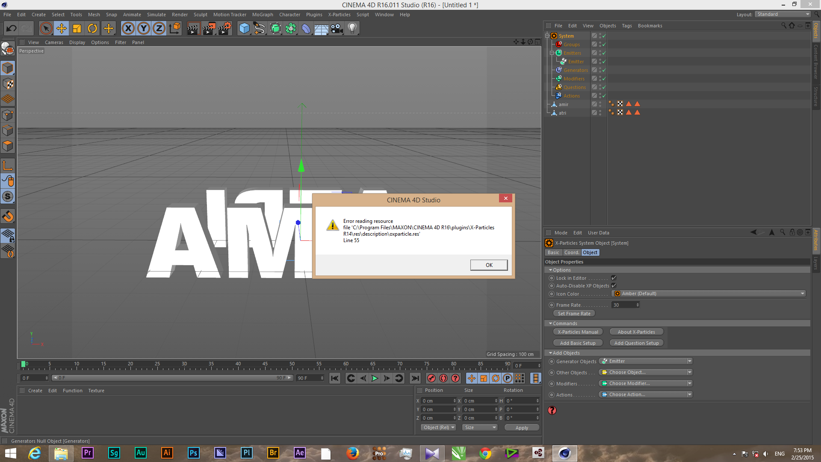
Task: Go to end of animation
Action: pos(415,378)
